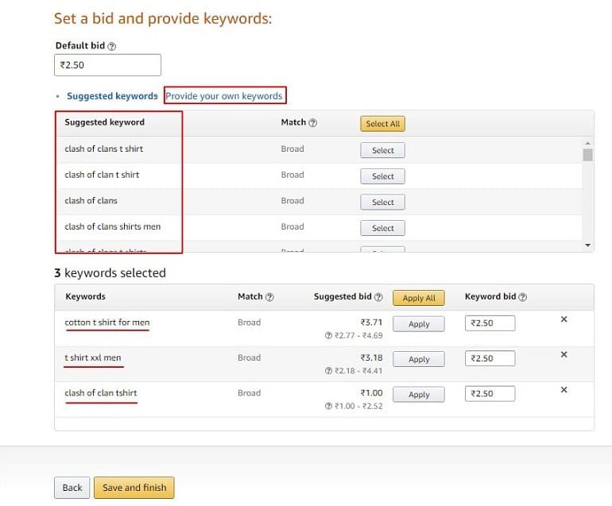Click the 't shirt xxl men' keyword text
The height and width of the screenshot is (506, 612).
pos(93,357)
